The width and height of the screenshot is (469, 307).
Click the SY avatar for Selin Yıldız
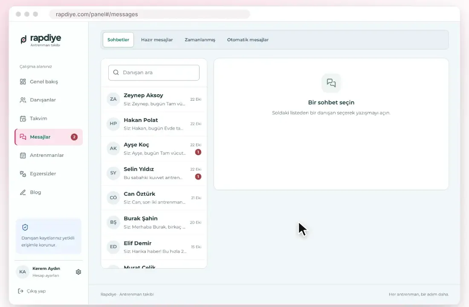(113, 173)
